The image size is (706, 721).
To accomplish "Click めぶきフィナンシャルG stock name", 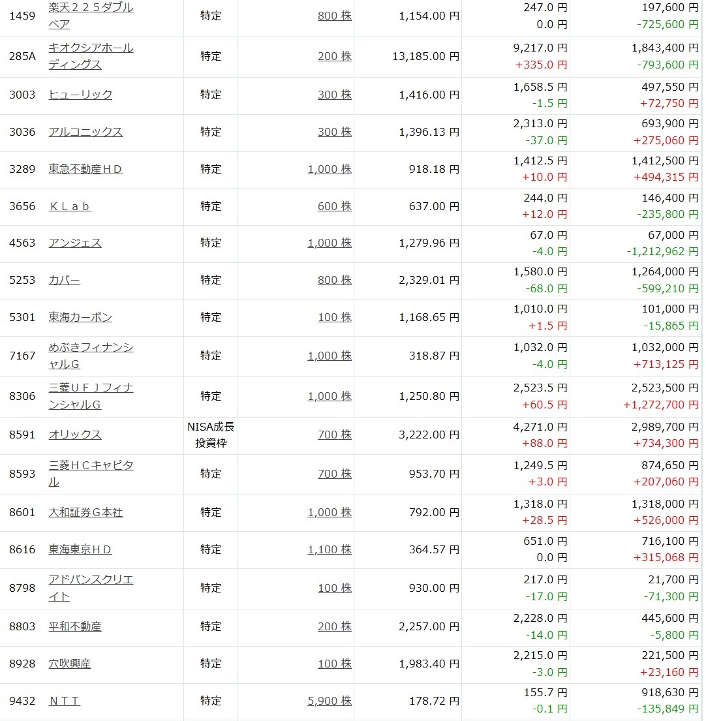I will tap(91, 348).
